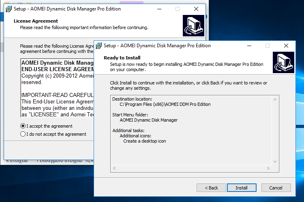
Task: Click summary box scroll right arrow
Action: 268,168
